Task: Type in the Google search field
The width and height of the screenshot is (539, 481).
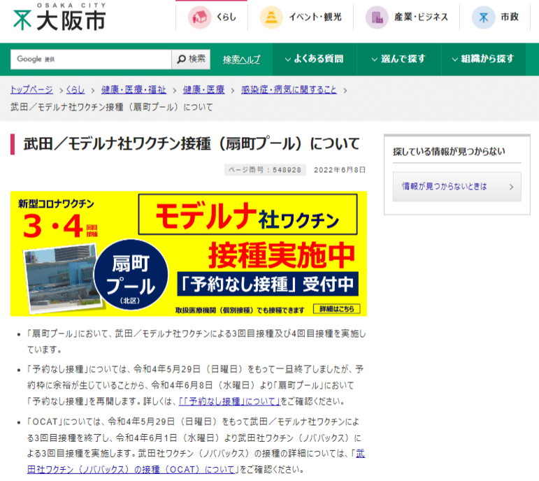Action: pos(91,59)
